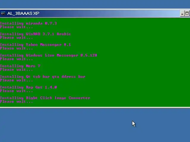
Task: Click 'Please wait...' under Yahoo Messenger line
Action: click(x=17, y=48)
